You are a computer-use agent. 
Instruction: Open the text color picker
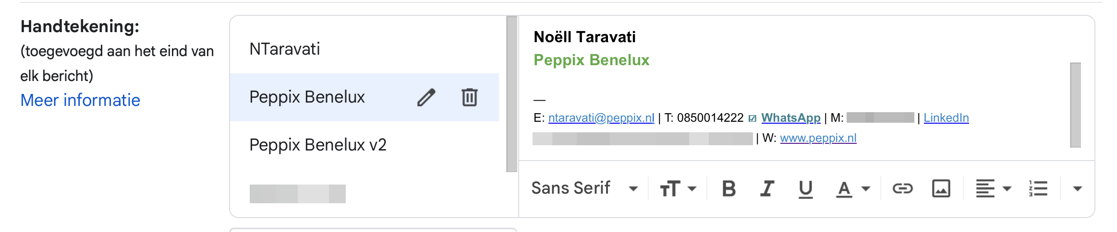[853, 189]
